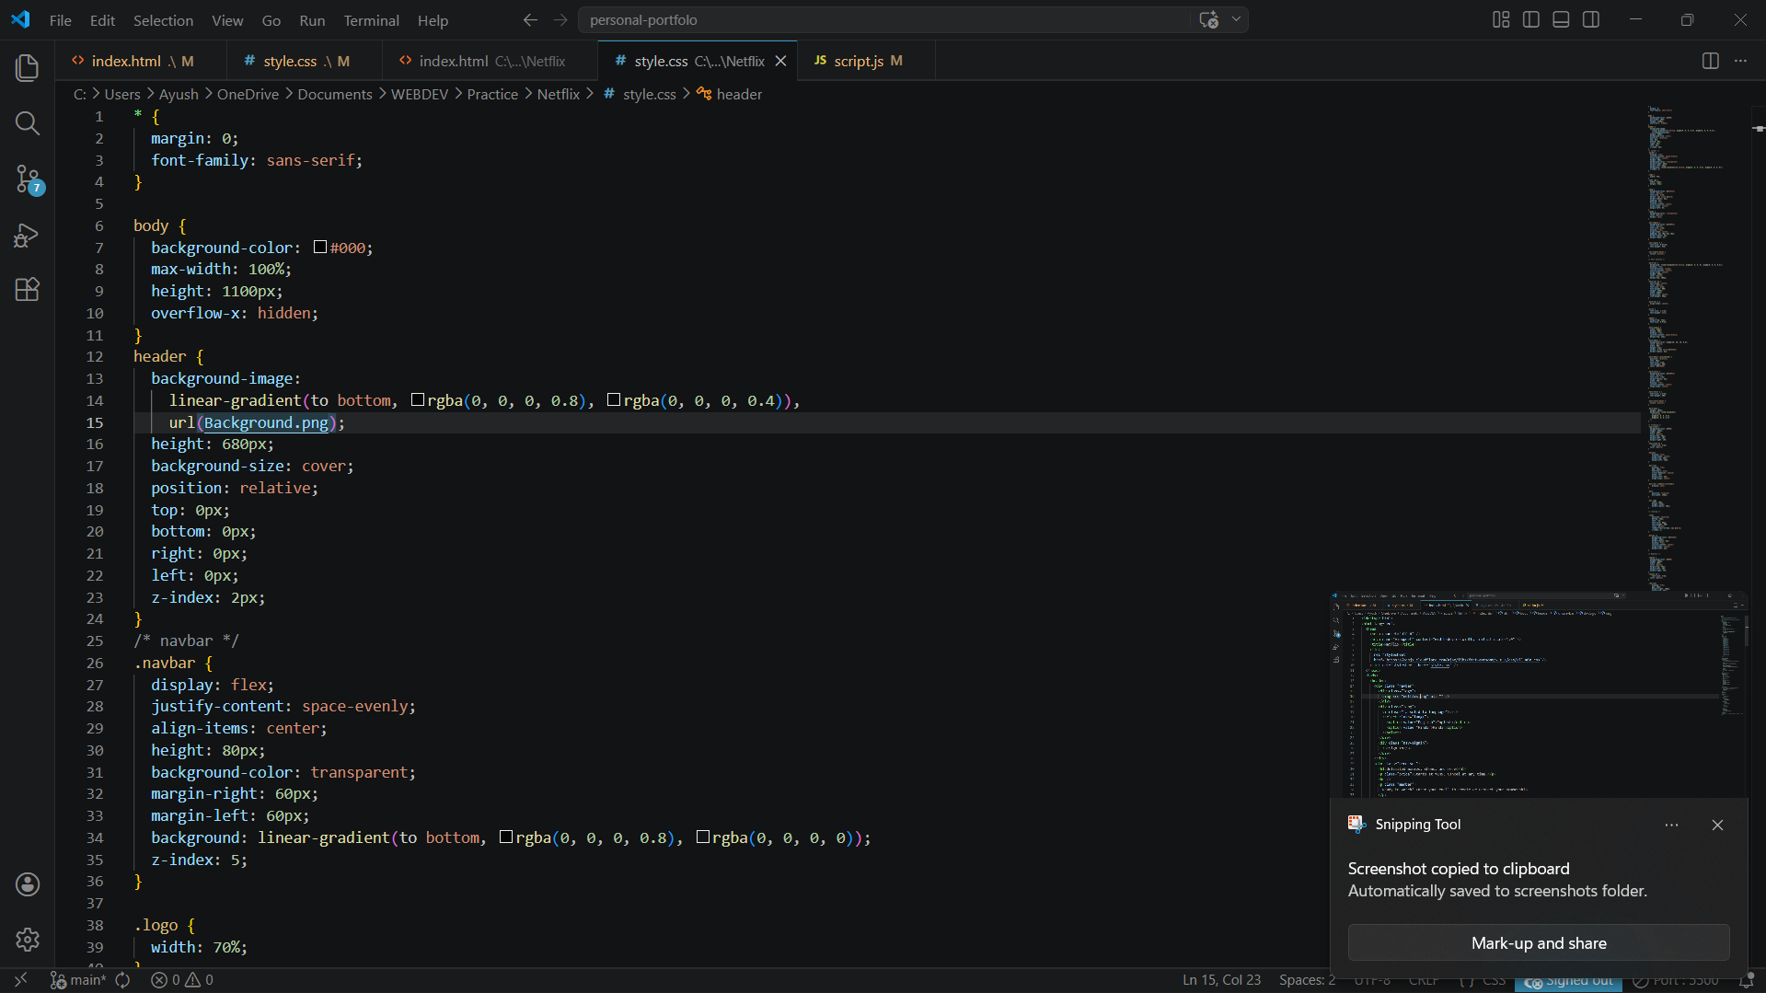Open Source Control with 7 changes badge
Viewport: 1766px width, 993px height.
tap(28, 179)
